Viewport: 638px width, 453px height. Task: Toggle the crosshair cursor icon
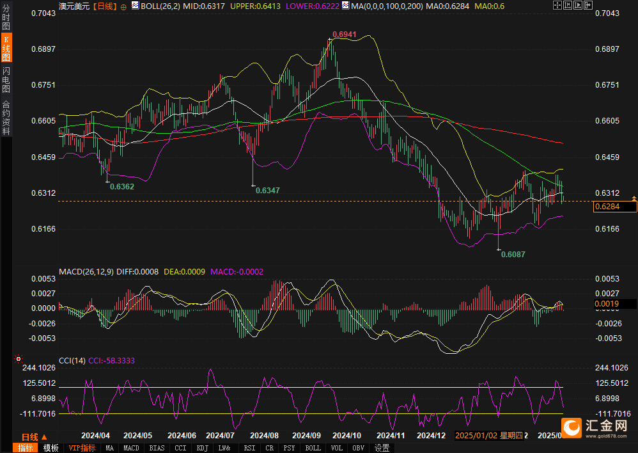pos(557,5)
